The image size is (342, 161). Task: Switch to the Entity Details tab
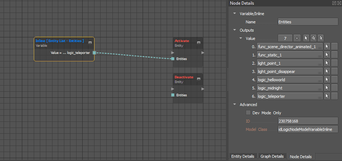pos(243,156)
